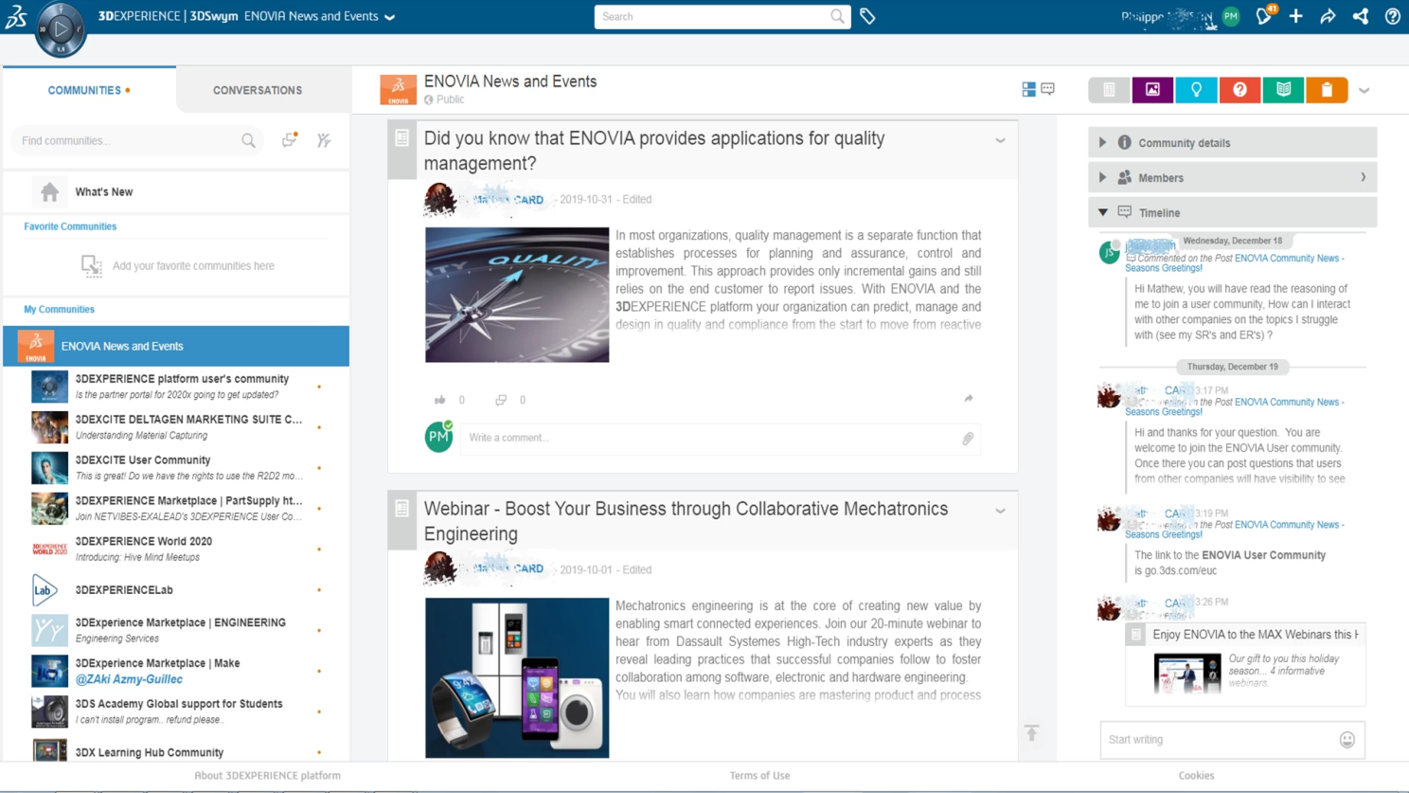Switch to the Conversations tab

[258, 90]
